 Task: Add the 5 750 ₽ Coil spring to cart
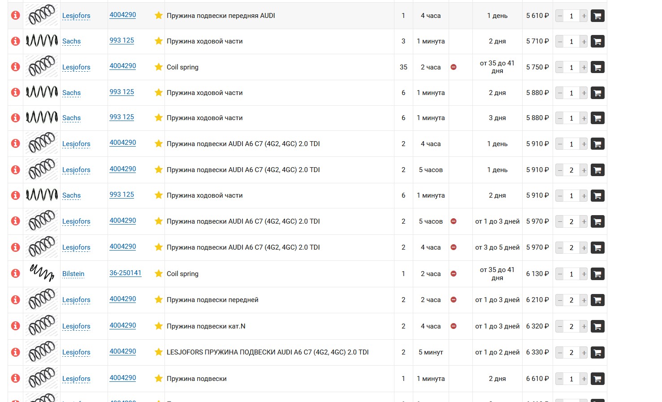tap(597, 67)
